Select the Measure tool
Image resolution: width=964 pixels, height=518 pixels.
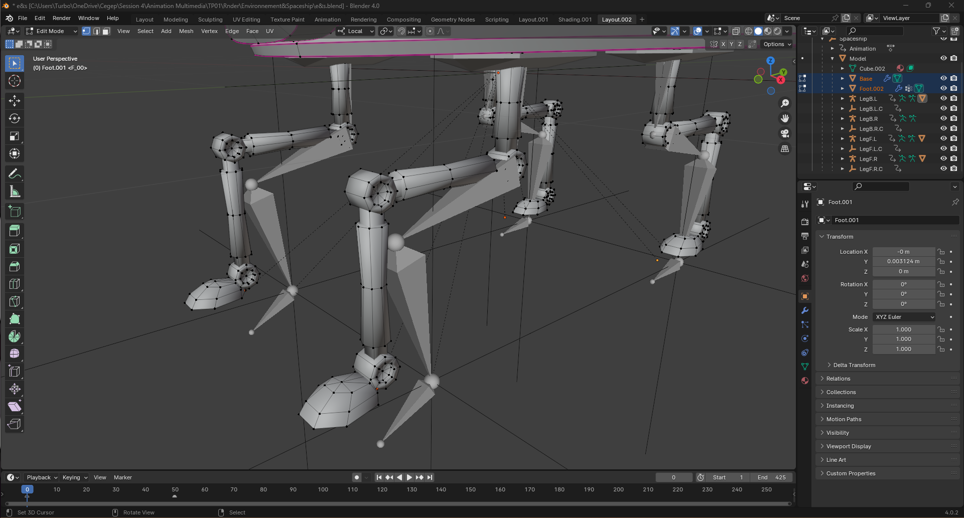(15, 192)
